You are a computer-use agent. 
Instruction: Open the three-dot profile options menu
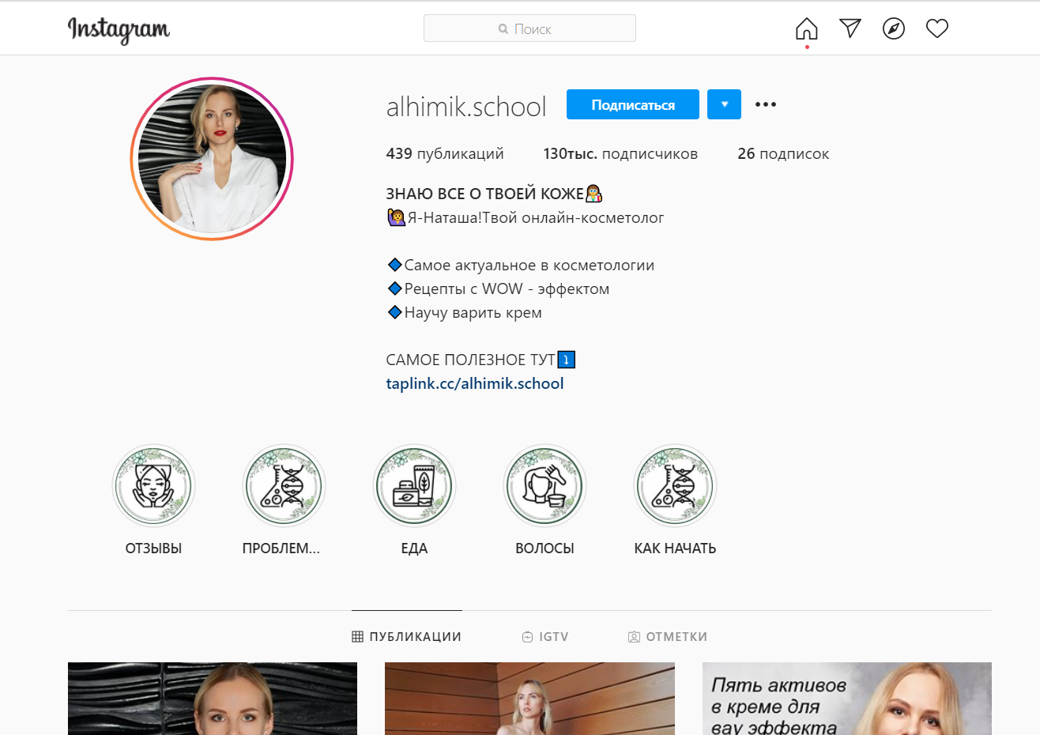pyautogui.click(x=765, y=104)
